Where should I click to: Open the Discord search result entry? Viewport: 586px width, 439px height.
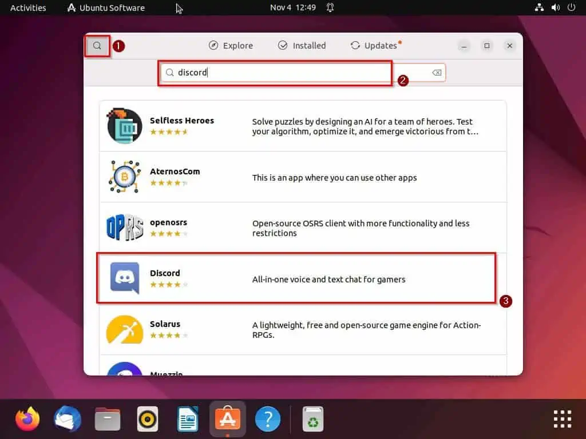point(298,278)
